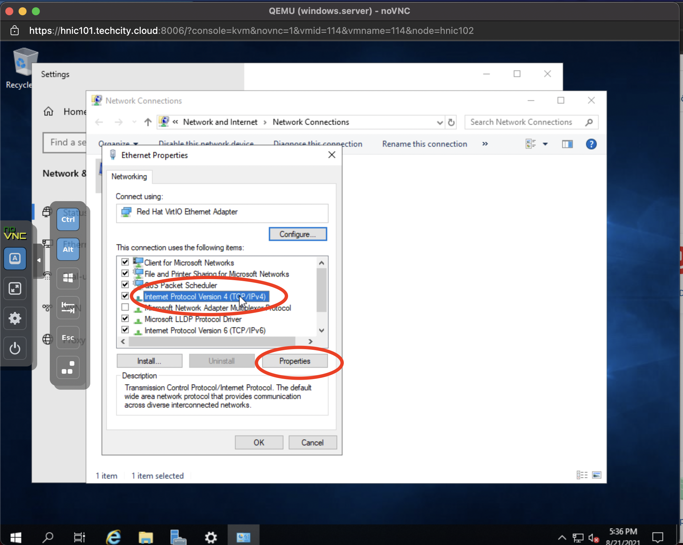
Task: Collapse the noVNC control bar handle
Action: [39, 260]
